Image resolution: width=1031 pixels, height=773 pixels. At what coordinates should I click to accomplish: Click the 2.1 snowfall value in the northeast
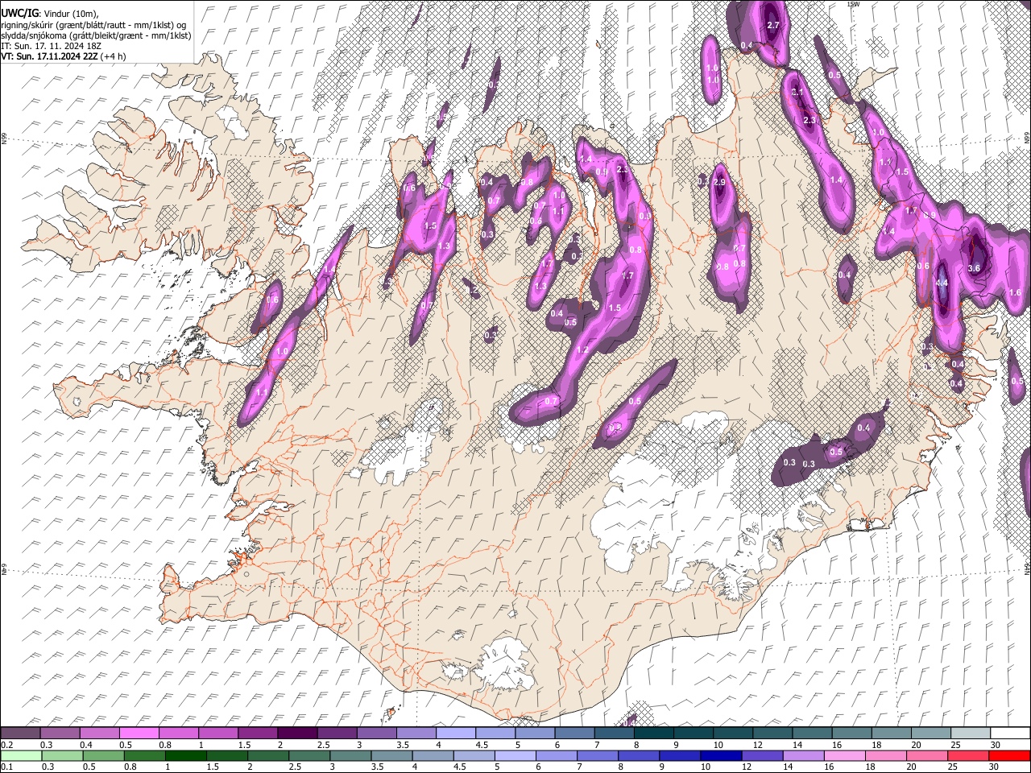click(x=798, y=93)
